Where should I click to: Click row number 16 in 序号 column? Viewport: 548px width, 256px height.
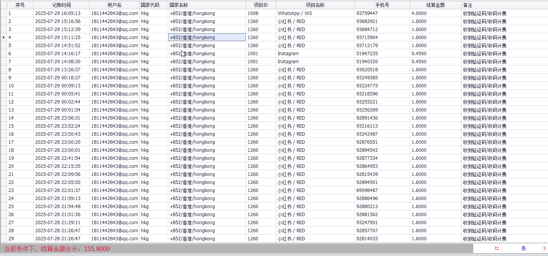20,134
